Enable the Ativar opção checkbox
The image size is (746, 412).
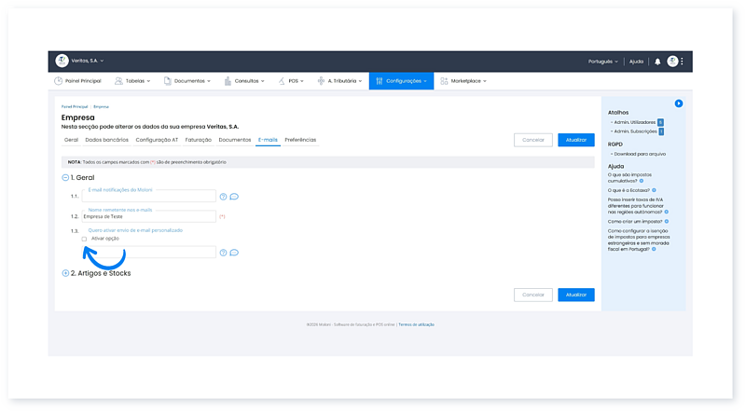[84, 239]
